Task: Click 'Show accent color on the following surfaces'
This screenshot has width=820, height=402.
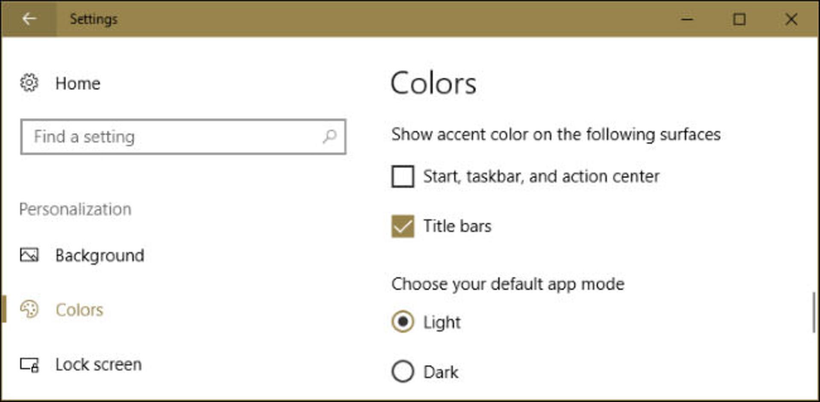Action: coord(556,134)
